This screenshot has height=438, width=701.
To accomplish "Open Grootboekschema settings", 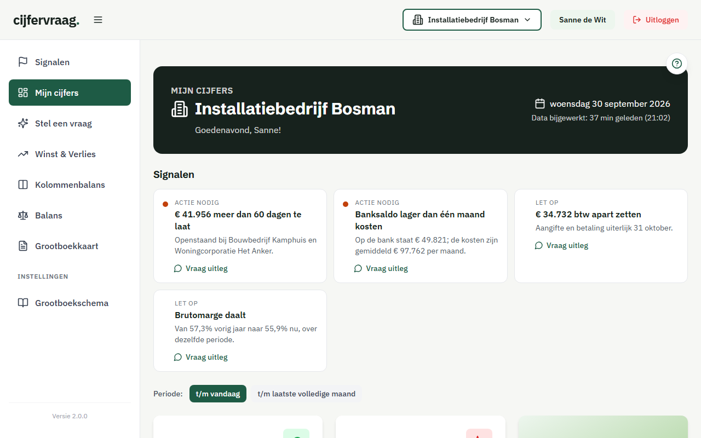I will 70,303.
